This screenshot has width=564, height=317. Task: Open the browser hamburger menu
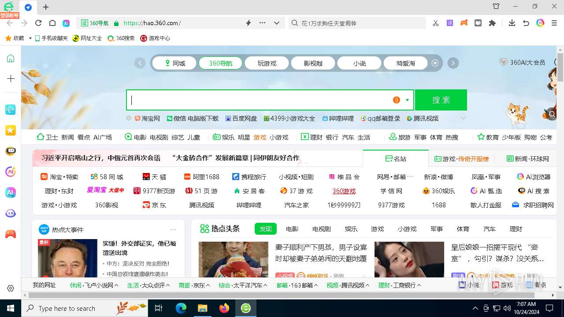555,23
